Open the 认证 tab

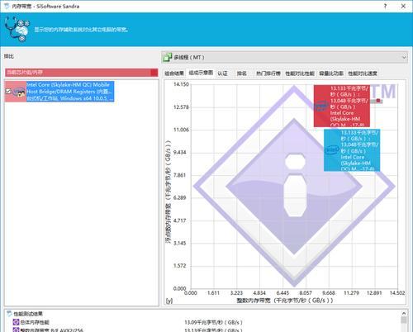pos(222,74)
